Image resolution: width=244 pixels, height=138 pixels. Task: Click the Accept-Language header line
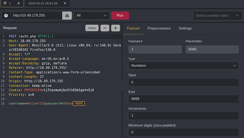39,59
